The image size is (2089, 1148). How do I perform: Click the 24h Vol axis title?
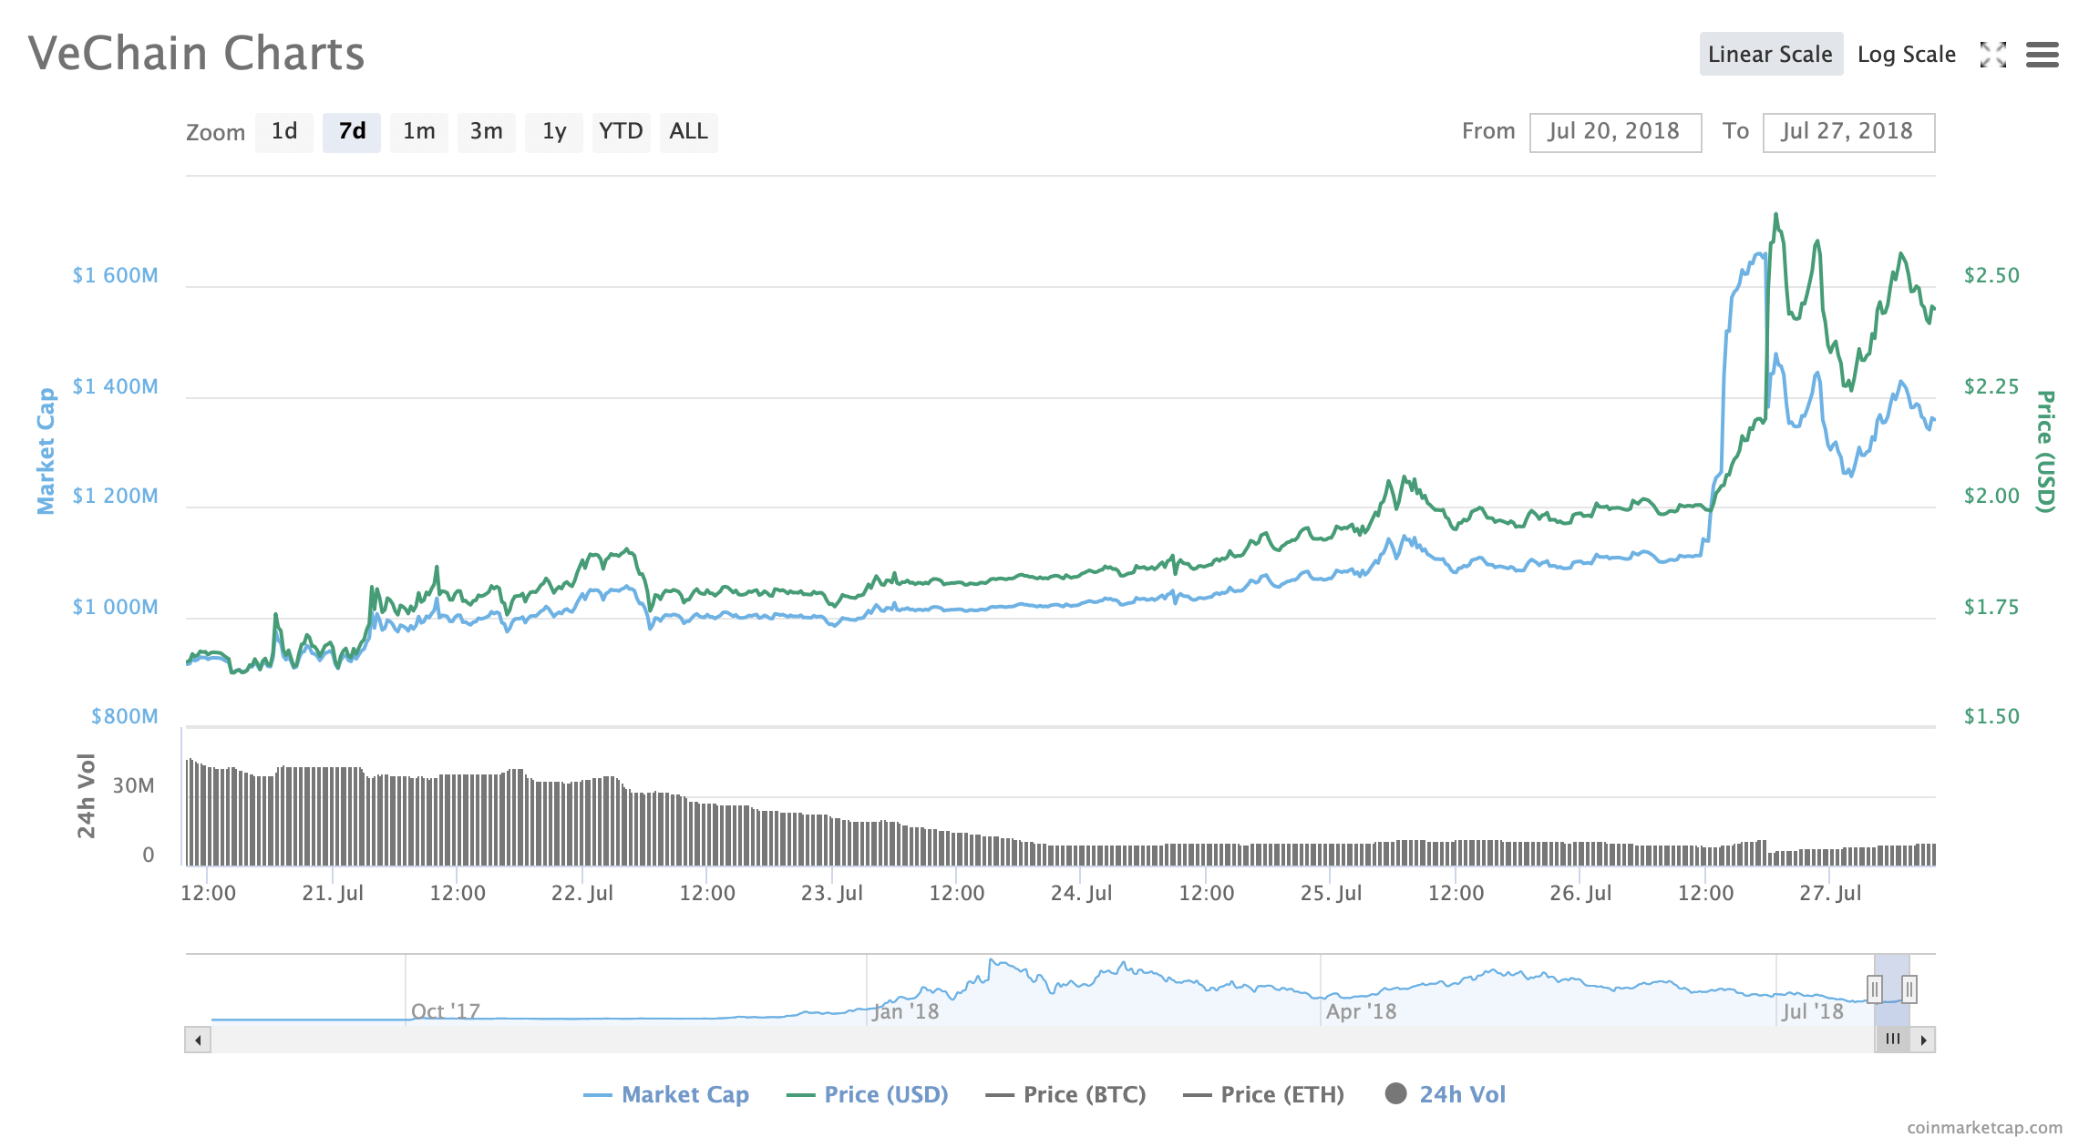[87, 796]
